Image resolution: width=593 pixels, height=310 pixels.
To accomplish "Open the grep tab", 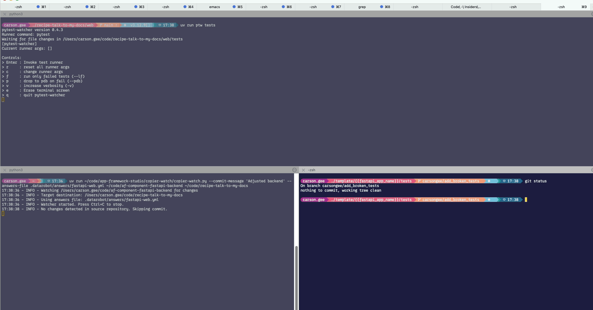I will tap(369, 7).
